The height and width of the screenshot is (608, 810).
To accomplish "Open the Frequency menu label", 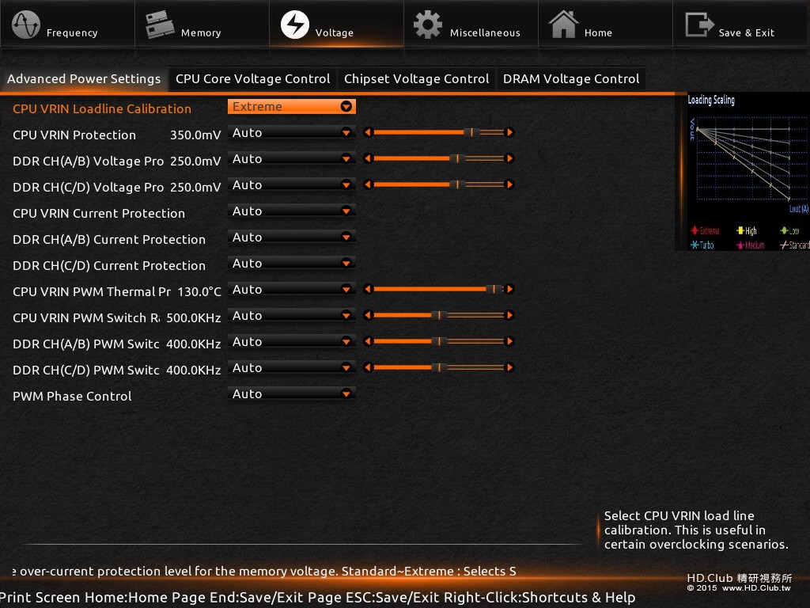I will (72, 32).
